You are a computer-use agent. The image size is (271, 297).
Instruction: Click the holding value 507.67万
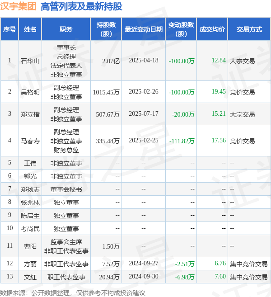(107, 114)
